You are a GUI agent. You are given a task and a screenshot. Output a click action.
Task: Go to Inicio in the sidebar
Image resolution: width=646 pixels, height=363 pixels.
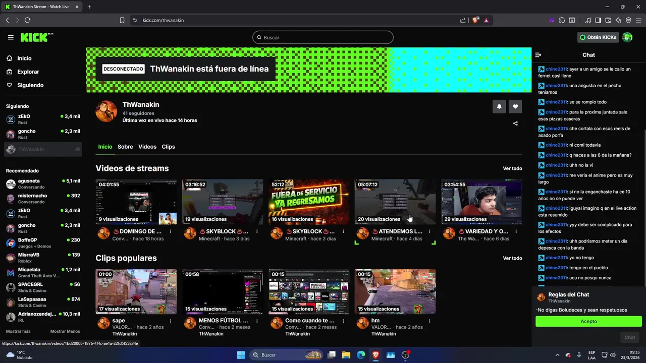point(24,58)
